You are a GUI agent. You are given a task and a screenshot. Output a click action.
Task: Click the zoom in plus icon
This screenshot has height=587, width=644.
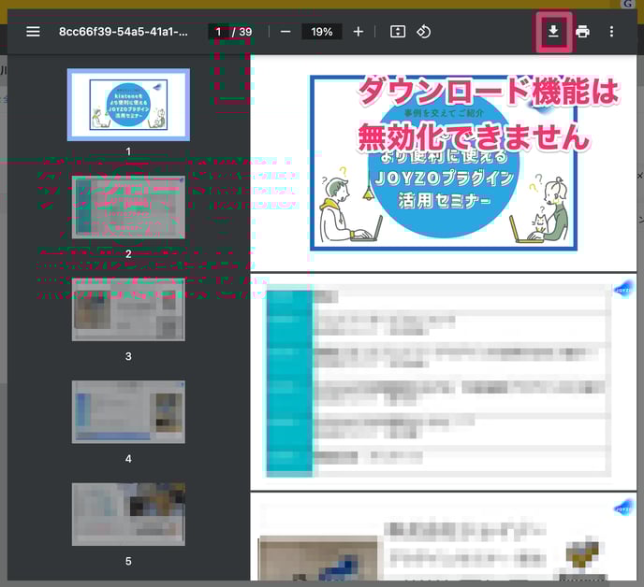pyautogui.click(x=359, y=32)
